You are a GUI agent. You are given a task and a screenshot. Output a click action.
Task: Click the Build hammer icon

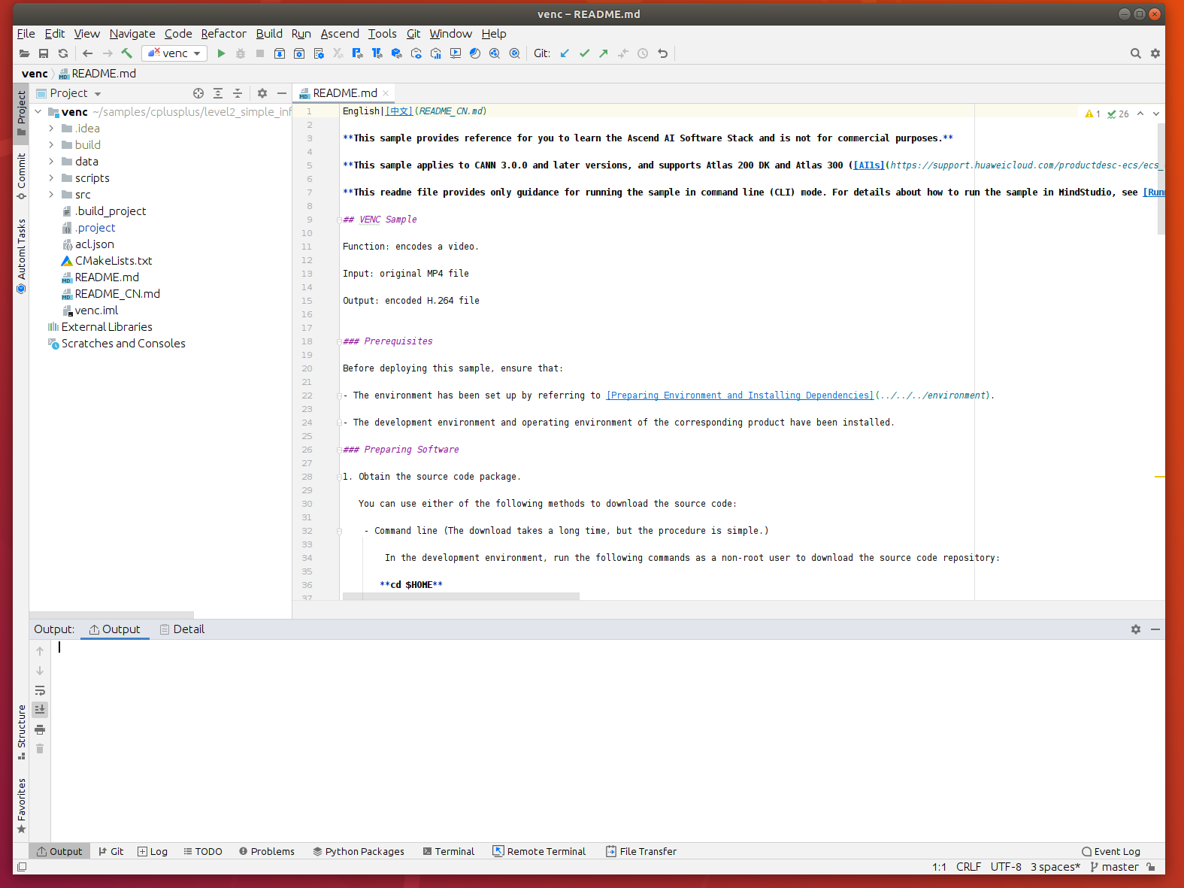pos(127,53)
